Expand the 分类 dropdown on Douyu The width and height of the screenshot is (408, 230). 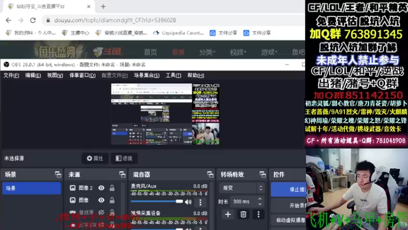tap(207, 52)
